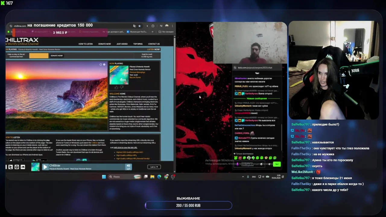
Task: Open the DONATE NOW menu item
Action: coord(105,44)
